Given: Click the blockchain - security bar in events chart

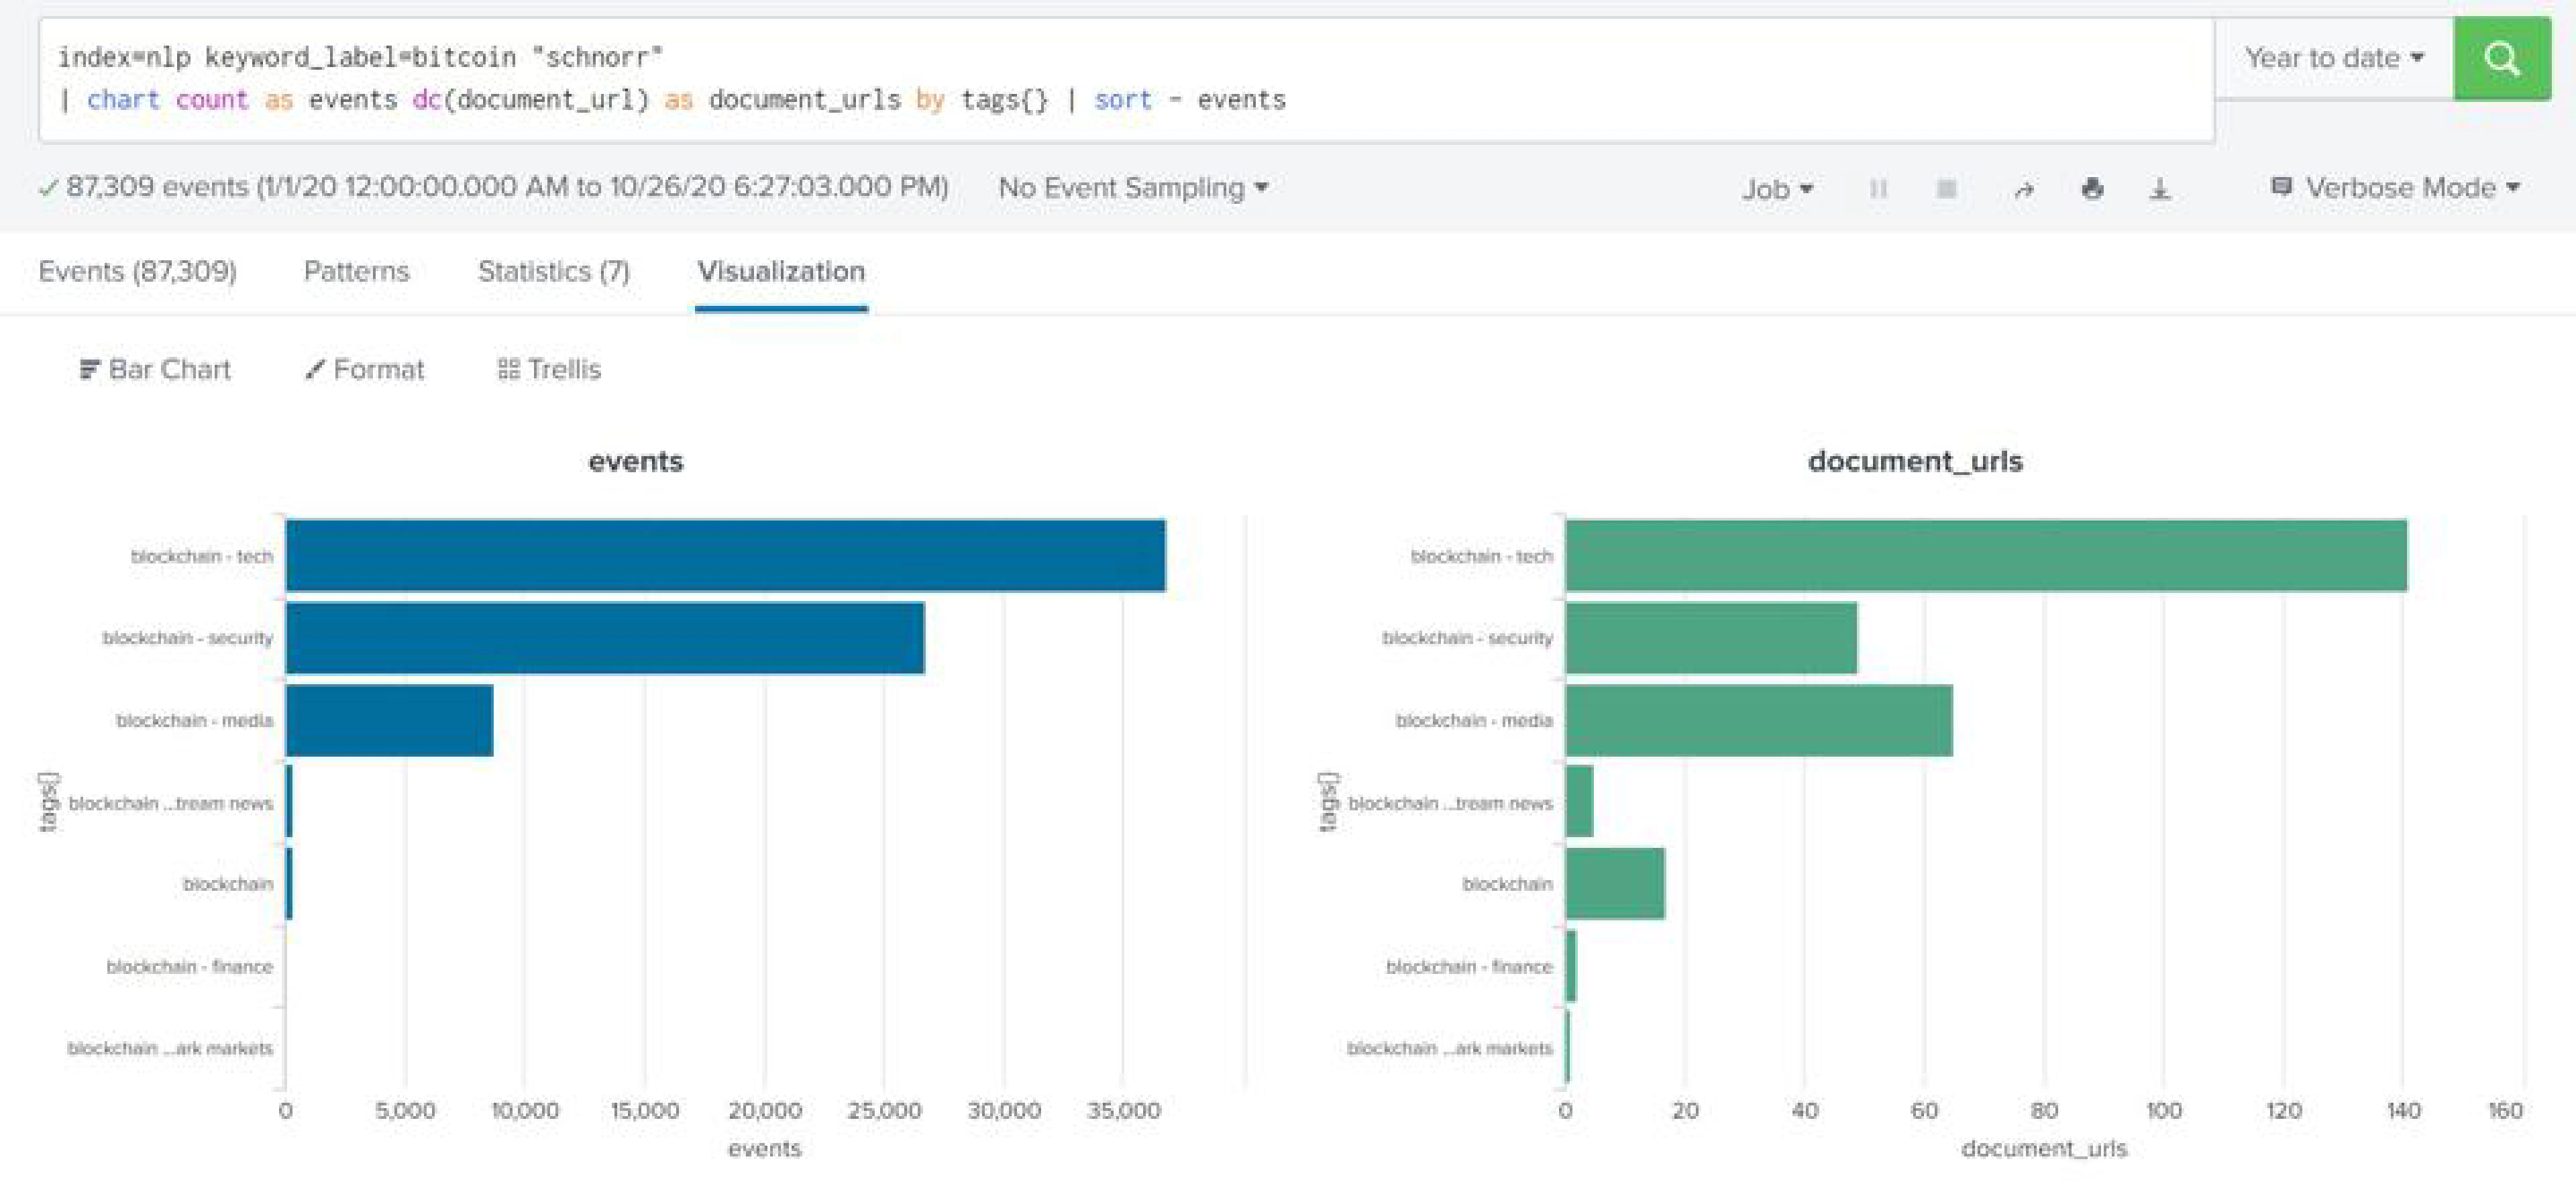Looking at the screenshot, I should pos(605,637).
